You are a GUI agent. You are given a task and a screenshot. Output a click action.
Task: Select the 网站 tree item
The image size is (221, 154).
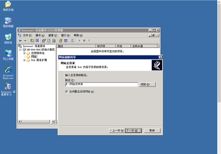34,57
